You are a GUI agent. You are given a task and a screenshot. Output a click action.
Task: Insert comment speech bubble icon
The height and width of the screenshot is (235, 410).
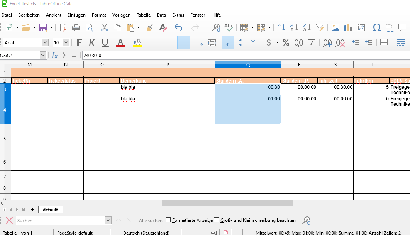coord(402,27)
